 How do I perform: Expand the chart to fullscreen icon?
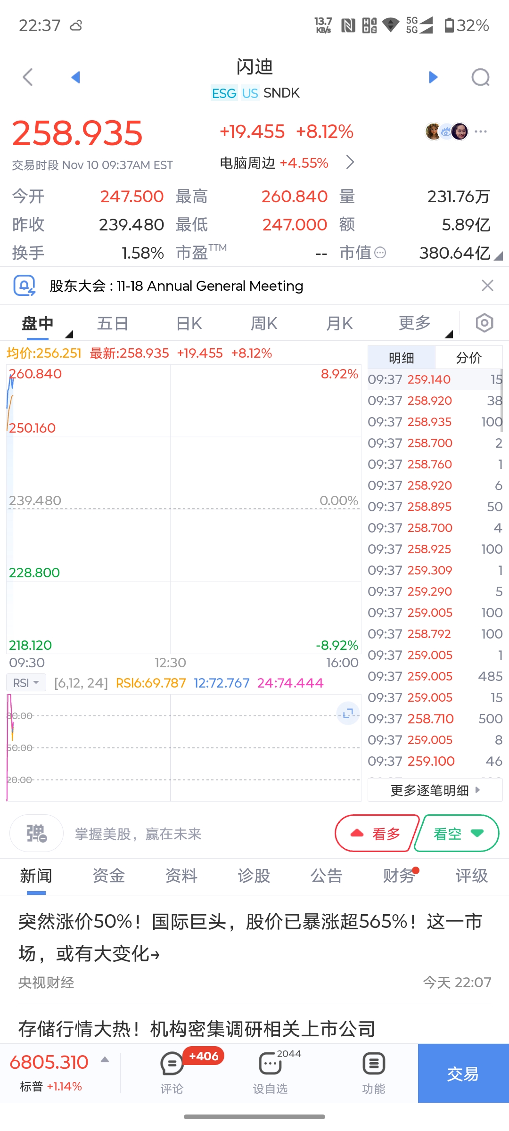[348, 713]
